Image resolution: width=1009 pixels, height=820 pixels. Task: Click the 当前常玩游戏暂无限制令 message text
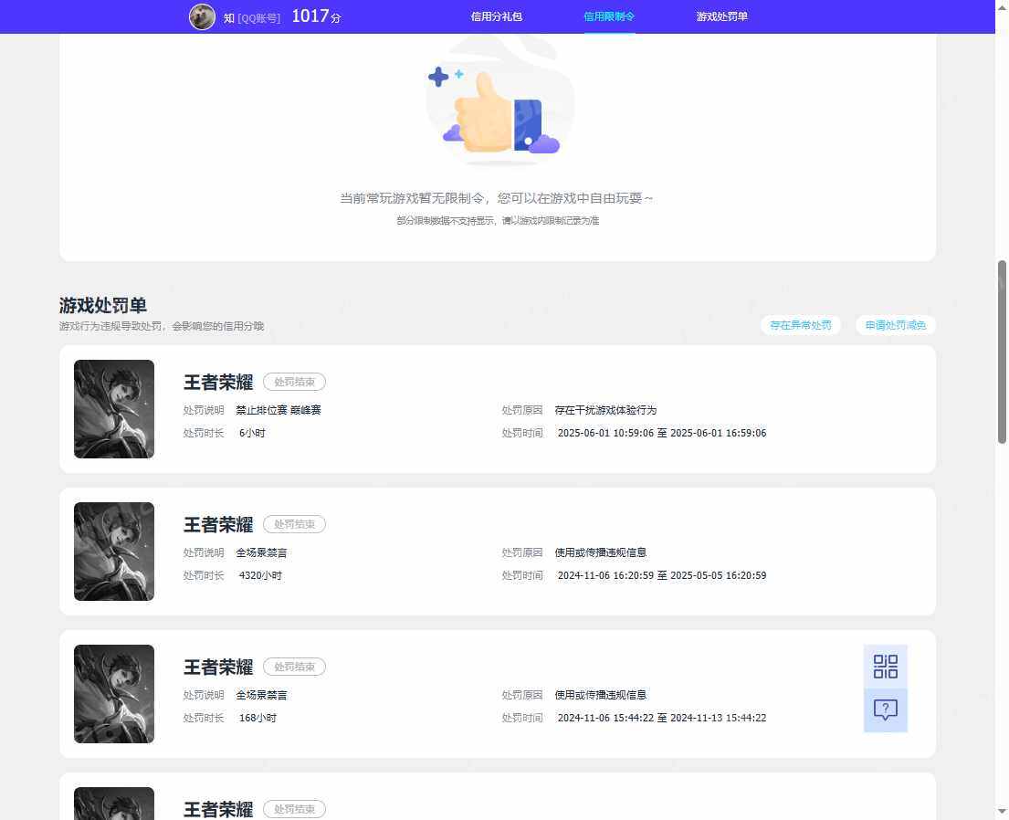pos(496,198)
